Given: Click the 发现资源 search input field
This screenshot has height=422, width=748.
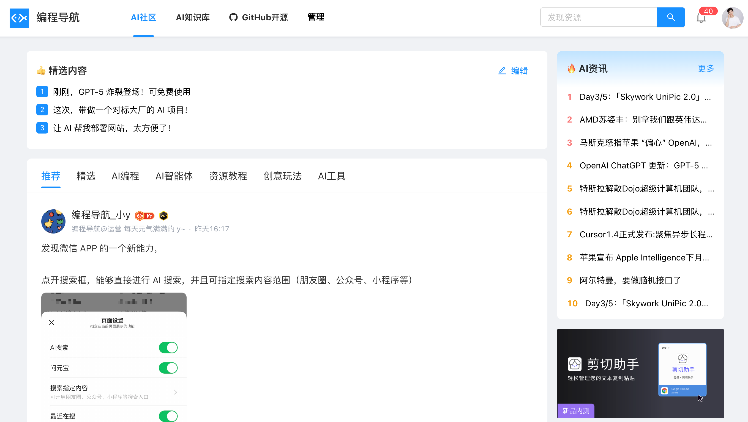Looking at the screenshot, I should click(x=598, y=17).
